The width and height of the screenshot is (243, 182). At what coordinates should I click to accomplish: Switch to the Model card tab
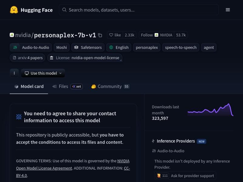(x=29, y=86)
